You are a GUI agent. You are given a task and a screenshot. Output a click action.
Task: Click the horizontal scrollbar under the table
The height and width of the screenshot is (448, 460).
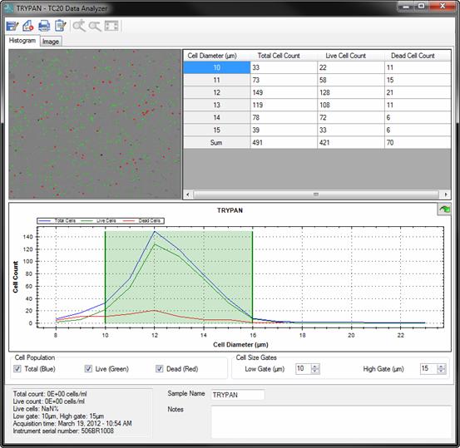tap(316, 194)
